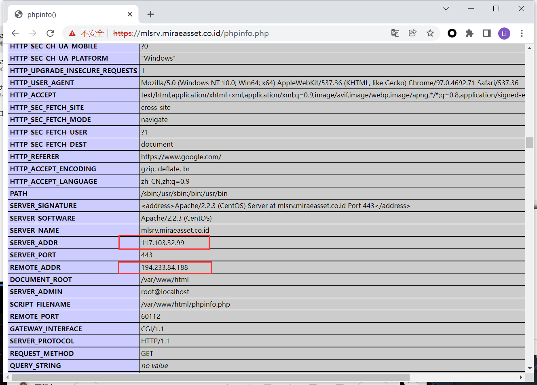Click the down arrow of vertical scrollbar
Viewport: 537px width, 385px height.
pyautogui.click(x=530, y=368)
